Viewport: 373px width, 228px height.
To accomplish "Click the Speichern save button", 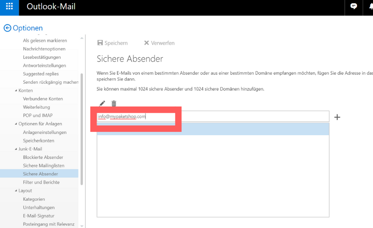I will click(x=112, y=43).
